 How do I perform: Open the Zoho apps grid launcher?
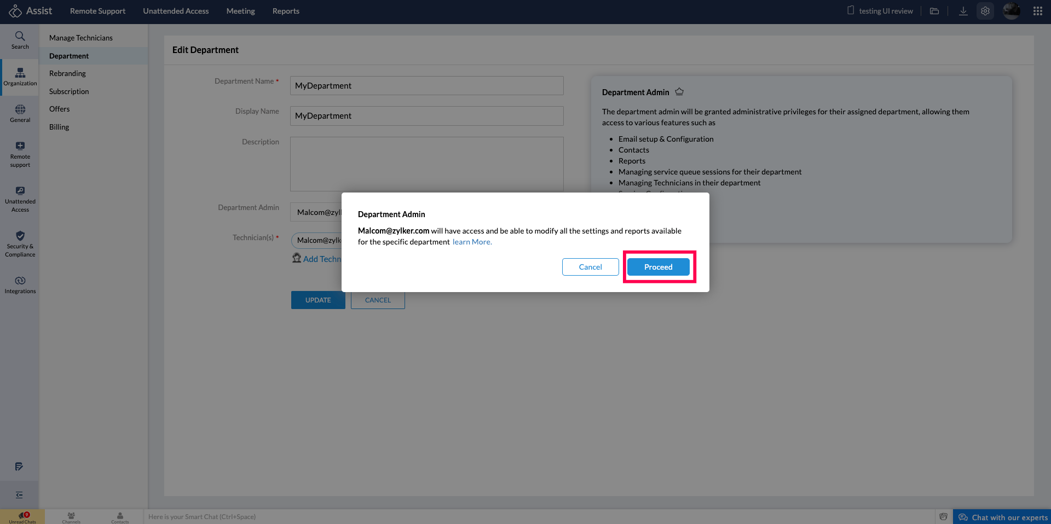(x=1038, y=10)
